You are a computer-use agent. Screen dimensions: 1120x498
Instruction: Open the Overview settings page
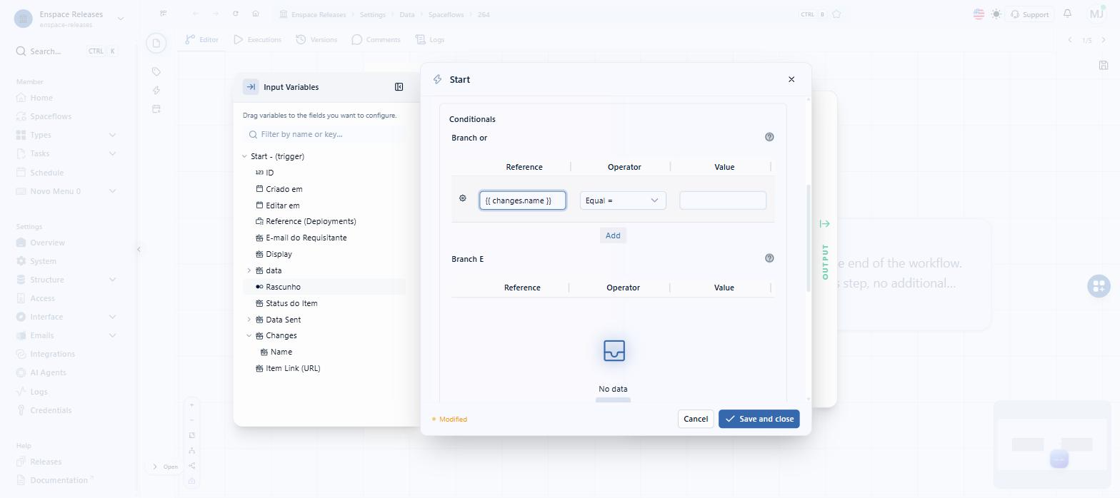[41, 243]
